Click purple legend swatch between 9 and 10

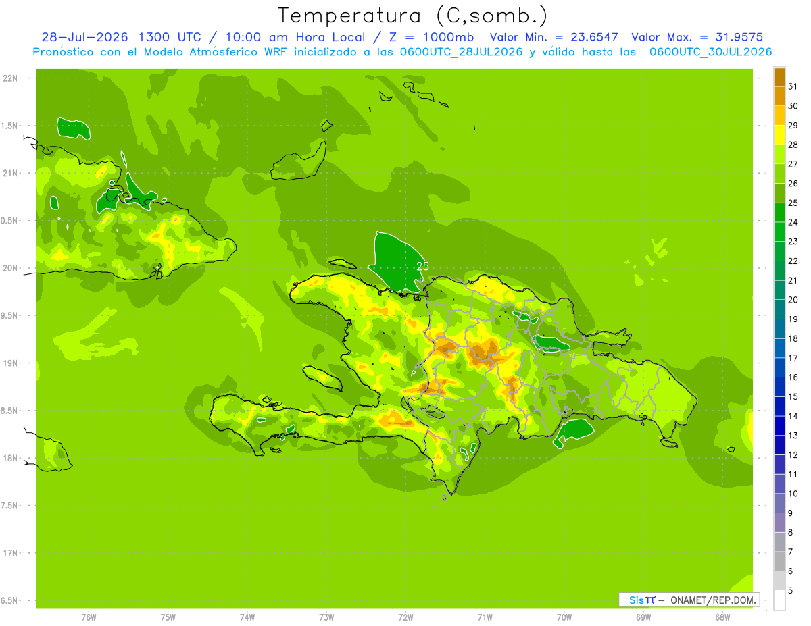[779, 503]
